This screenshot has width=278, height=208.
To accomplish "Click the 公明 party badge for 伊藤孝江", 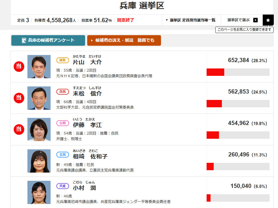I will (63, 123).
